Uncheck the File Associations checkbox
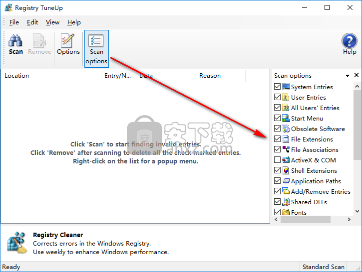Screen dimensions: 362x272 [x=277, y=149]
